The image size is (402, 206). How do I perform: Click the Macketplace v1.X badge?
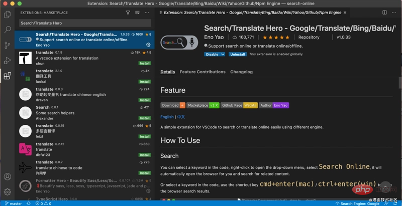pyautogui.click(x=203, y=105)
